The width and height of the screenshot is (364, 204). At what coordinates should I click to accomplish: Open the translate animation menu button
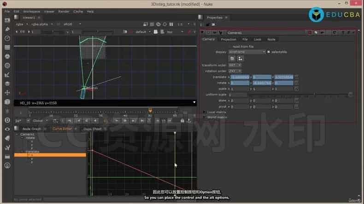(x=296, y=77)
